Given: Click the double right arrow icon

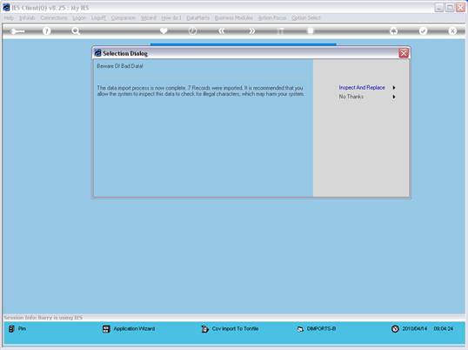Looking at the screenshot, I should click(x=251, y=30).
